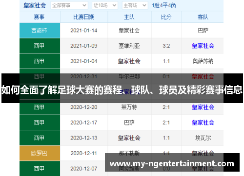Select the 西甲 cell for 2021-01-04 match
Screen dimensions: 244x176
click(40, 61)
